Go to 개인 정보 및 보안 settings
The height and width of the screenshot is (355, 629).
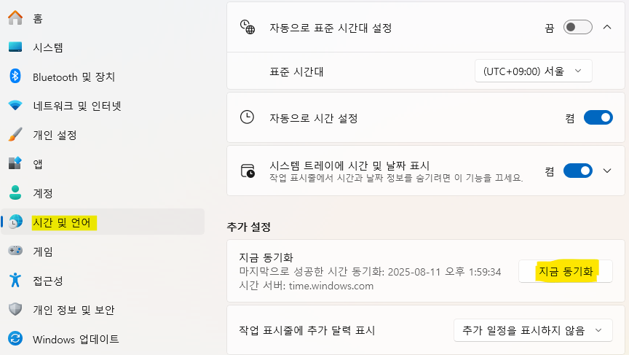point(73,310)
